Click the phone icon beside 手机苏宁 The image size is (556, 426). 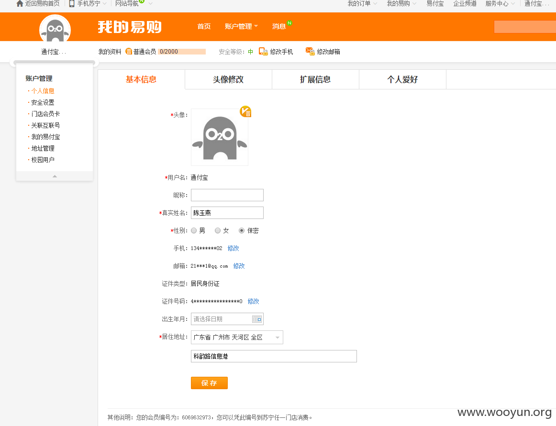point(72,3)
